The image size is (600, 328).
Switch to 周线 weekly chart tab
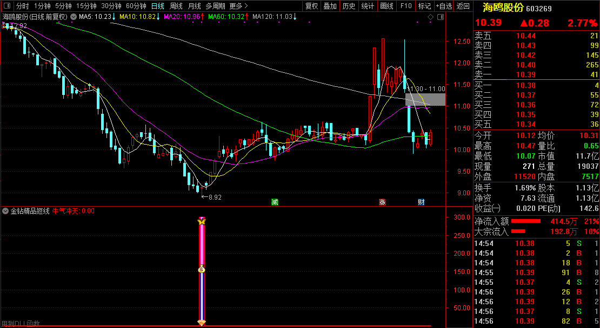click(176, 6)
